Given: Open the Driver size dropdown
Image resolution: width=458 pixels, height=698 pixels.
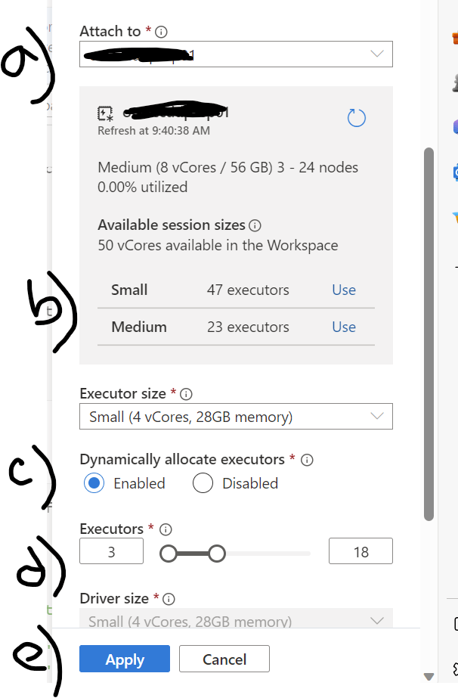Looking at the screenshot, I should click(x=236, y=620).
